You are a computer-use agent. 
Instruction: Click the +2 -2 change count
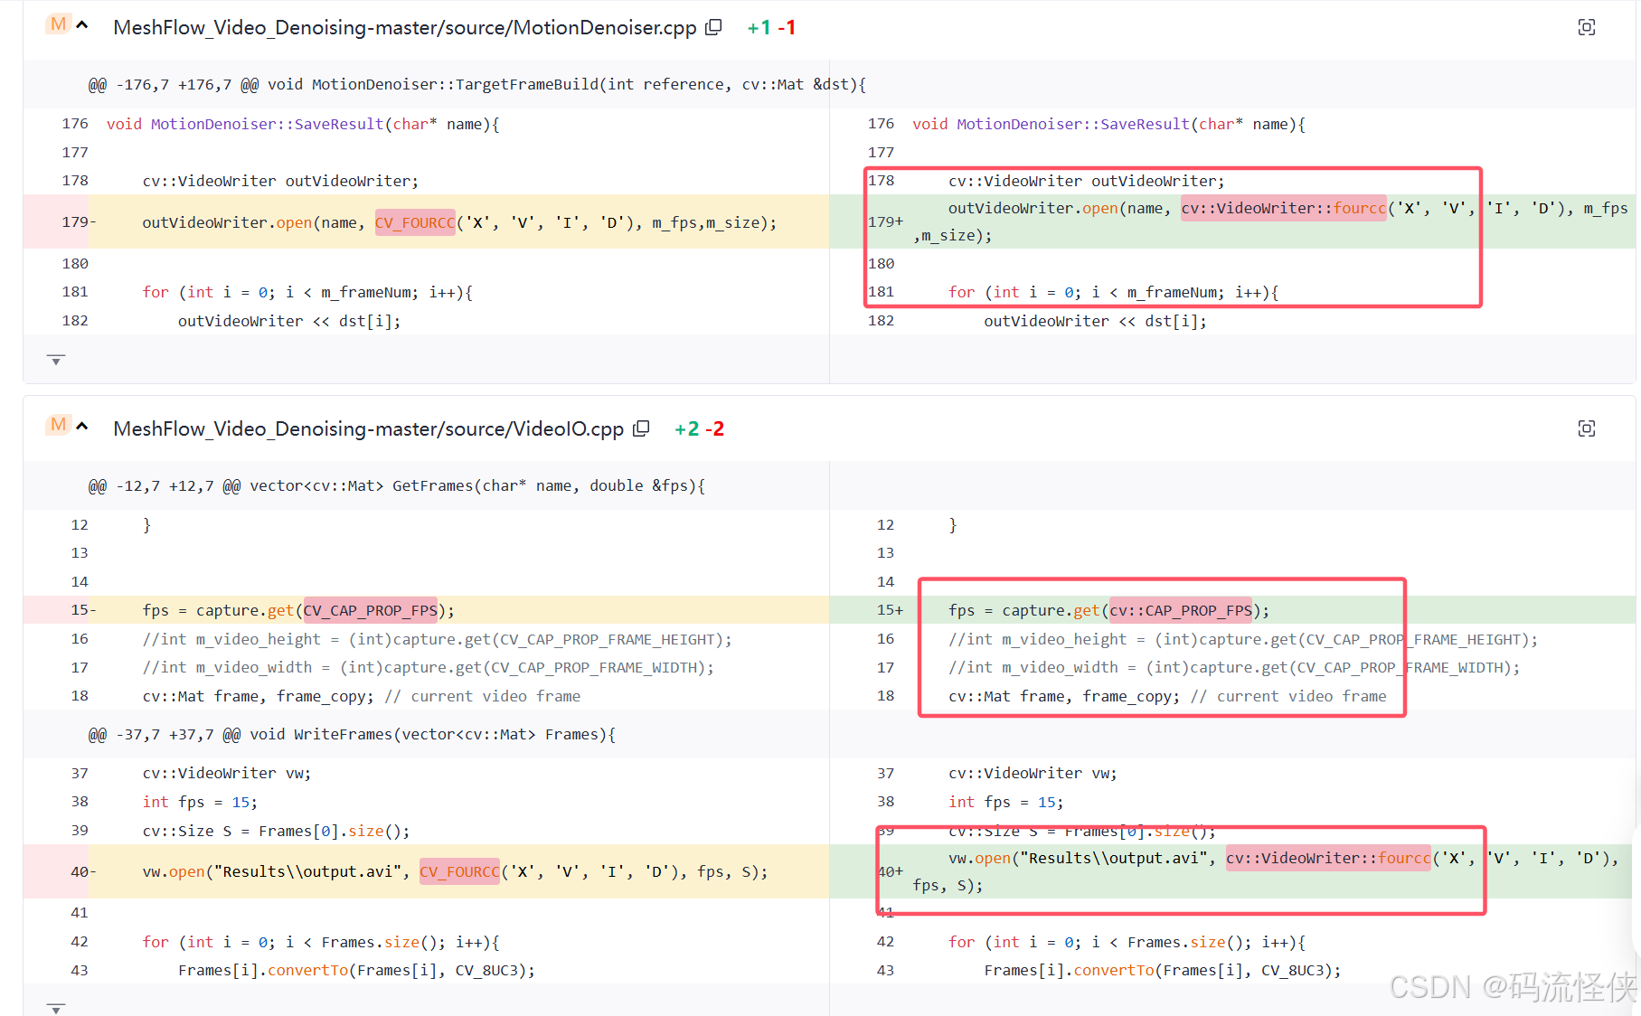pyautogui.click(x=699, y=429)
